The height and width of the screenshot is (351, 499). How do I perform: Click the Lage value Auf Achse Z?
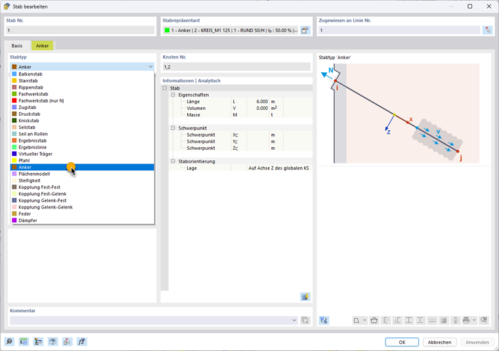(278, 168)
